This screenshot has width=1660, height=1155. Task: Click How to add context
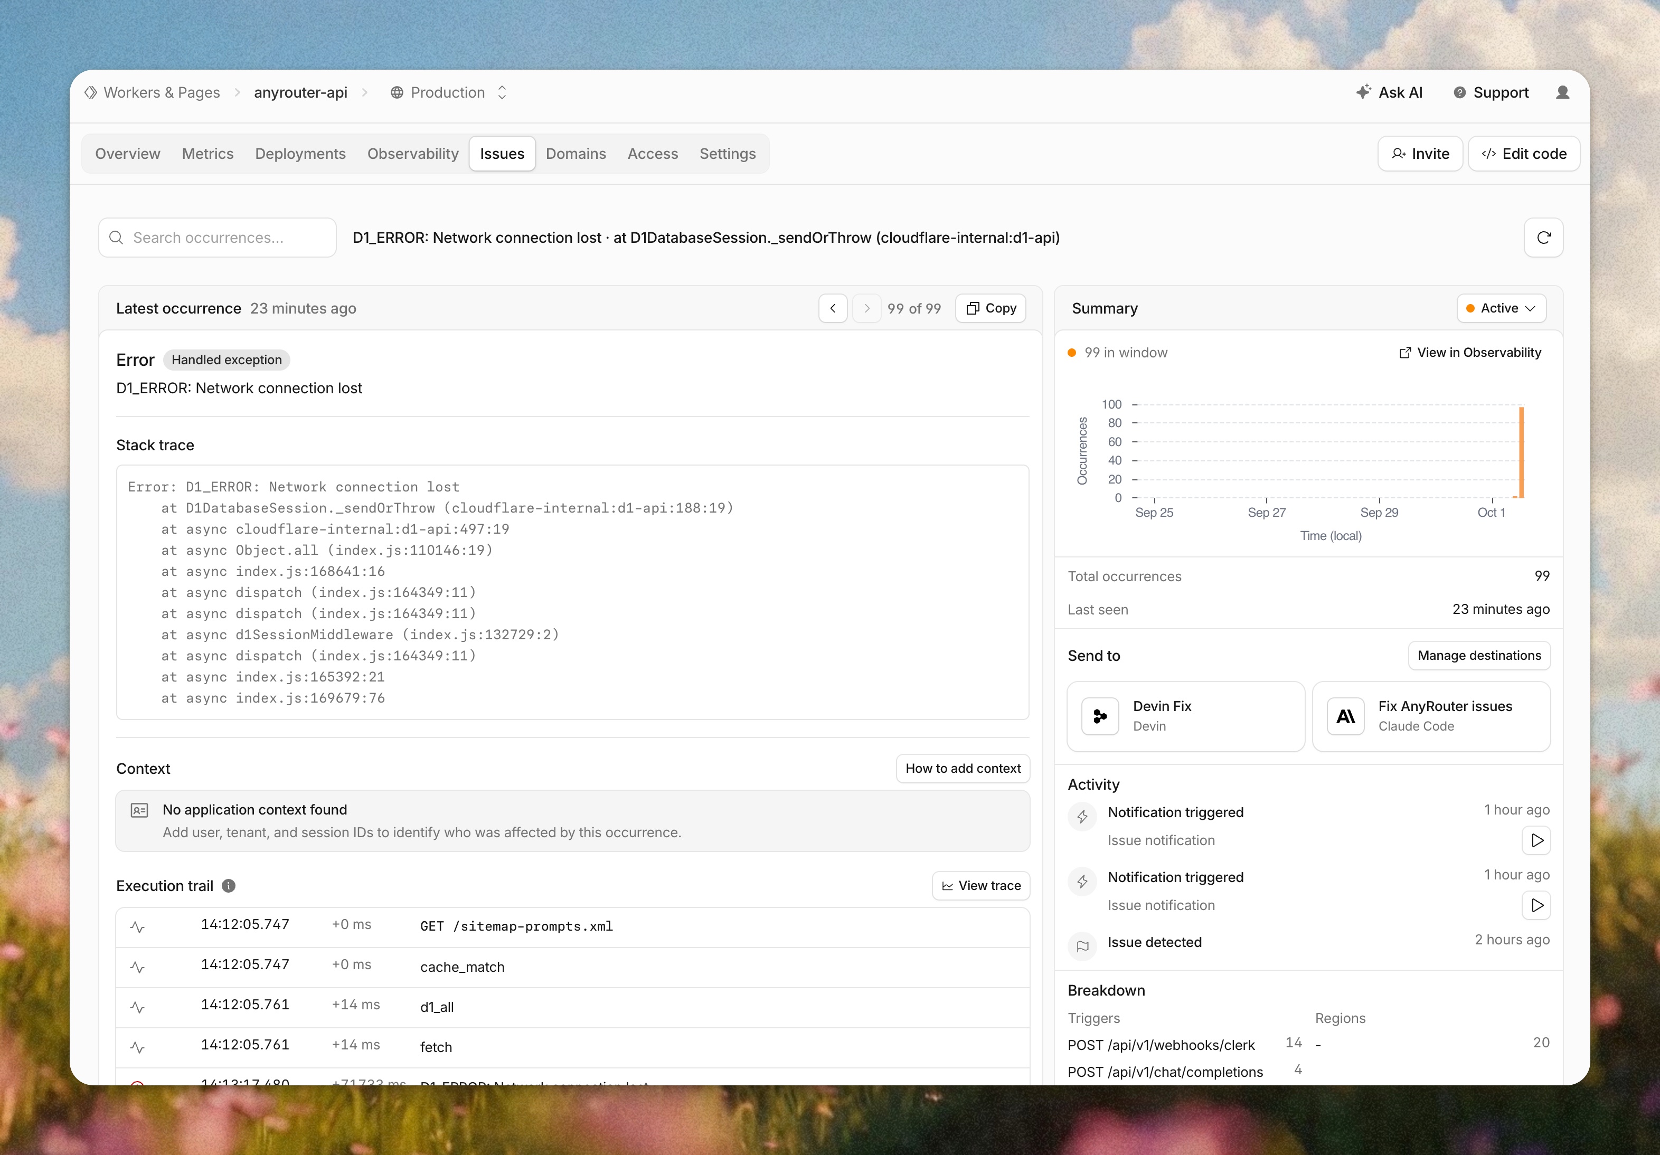pos(963,768)
